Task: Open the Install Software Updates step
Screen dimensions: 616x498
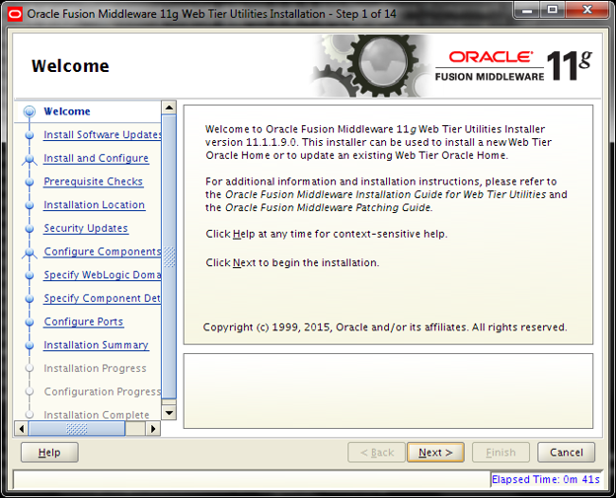Action: pyautogui.click(x=102, y=135)
